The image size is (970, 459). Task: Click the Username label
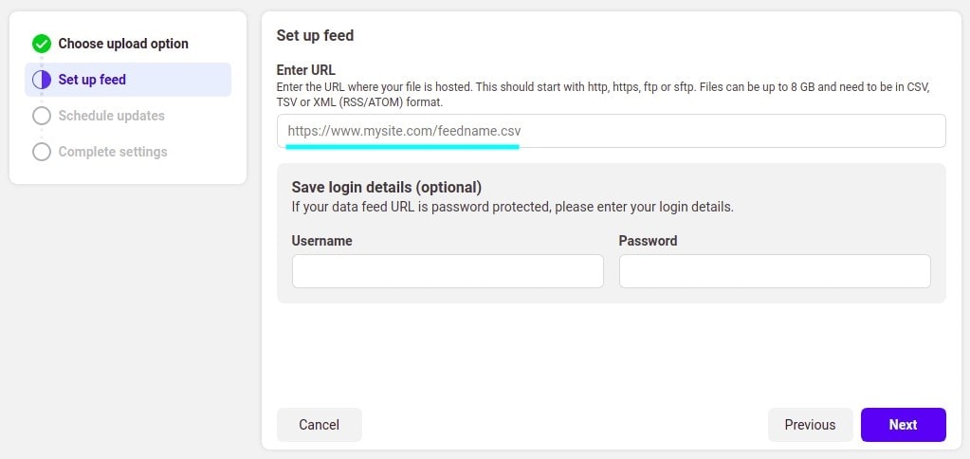click(x=321, y=241)
